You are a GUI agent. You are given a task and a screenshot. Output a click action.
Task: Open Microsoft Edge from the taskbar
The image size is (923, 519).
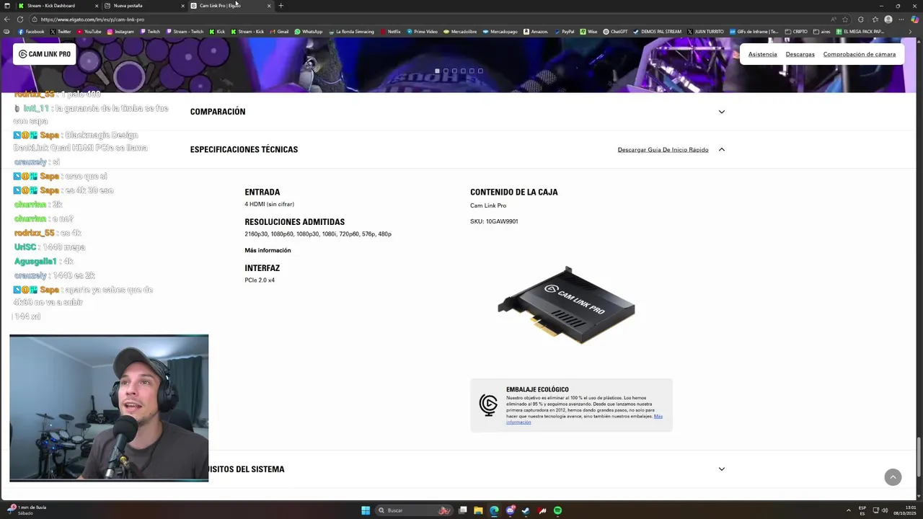[x=494, y=510]
